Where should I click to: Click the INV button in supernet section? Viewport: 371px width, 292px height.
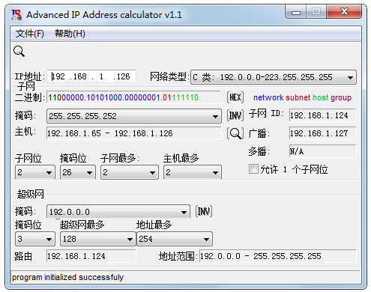(204, 212)
